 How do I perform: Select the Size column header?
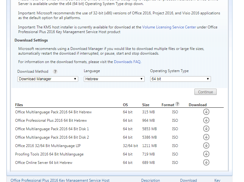(x=146, y=105)
